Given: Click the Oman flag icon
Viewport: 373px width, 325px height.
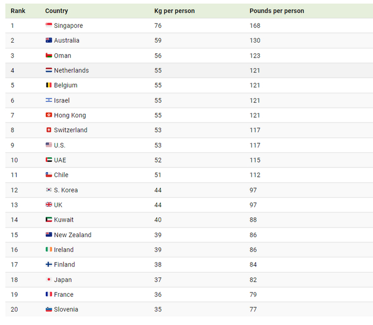Looking at the screenshot, I should point(48,55).
